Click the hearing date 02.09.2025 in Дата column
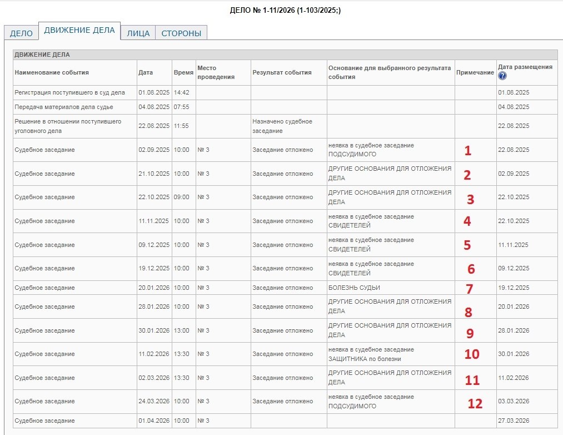 (x=154, y=150)
